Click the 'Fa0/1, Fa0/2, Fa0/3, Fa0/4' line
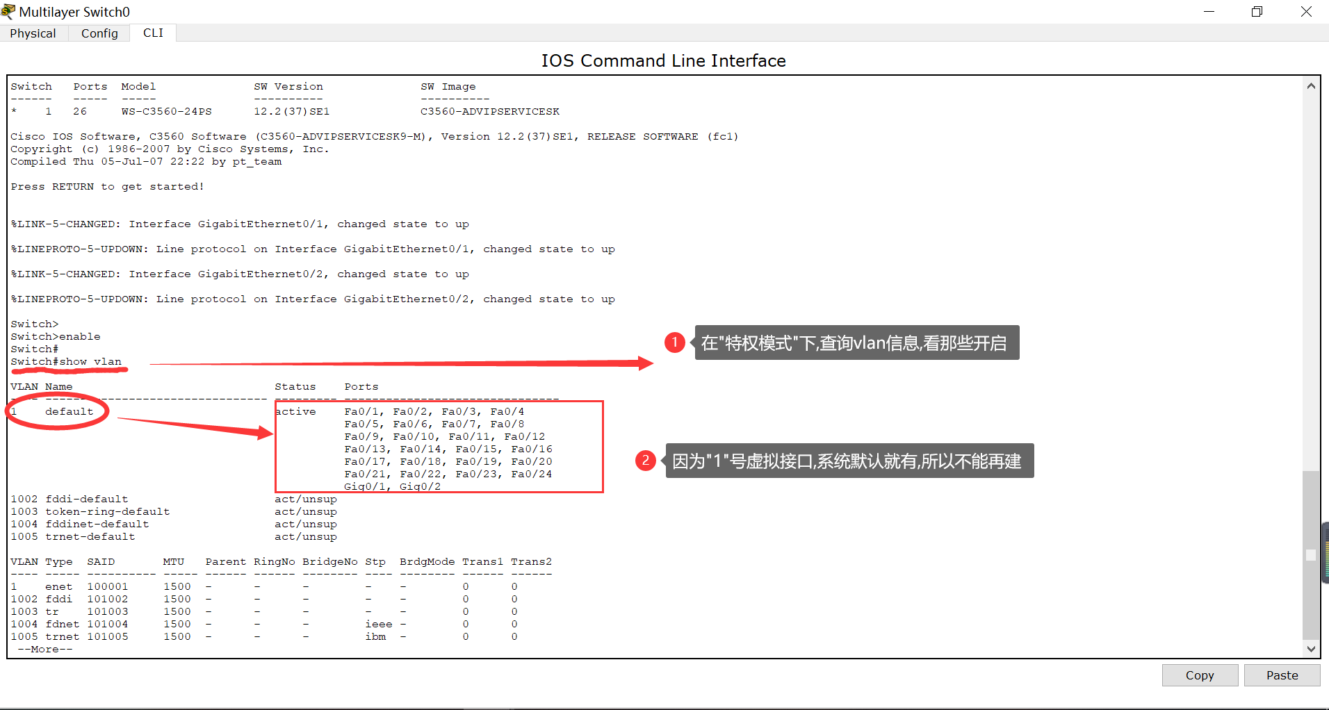The width and height of the screenshot is (1329, 710). 434,412
